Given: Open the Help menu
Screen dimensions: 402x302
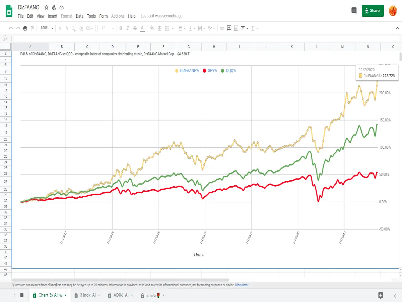Looking at the screenshot, I should (132, 16).
